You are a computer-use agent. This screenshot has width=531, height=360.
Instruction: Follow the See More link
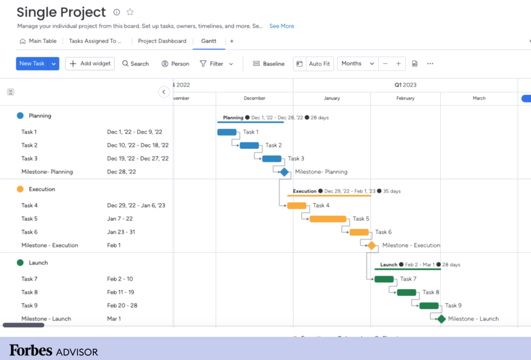[x=282, y=26]
